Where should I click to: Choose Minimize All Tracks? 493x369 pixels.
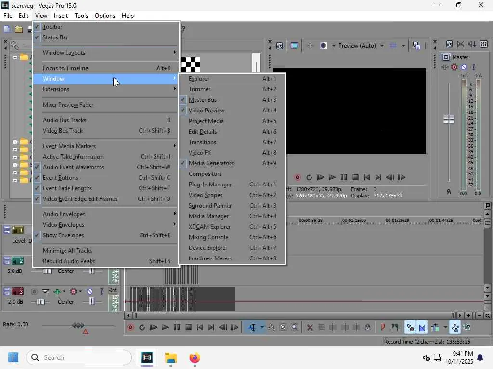(106, 251)
